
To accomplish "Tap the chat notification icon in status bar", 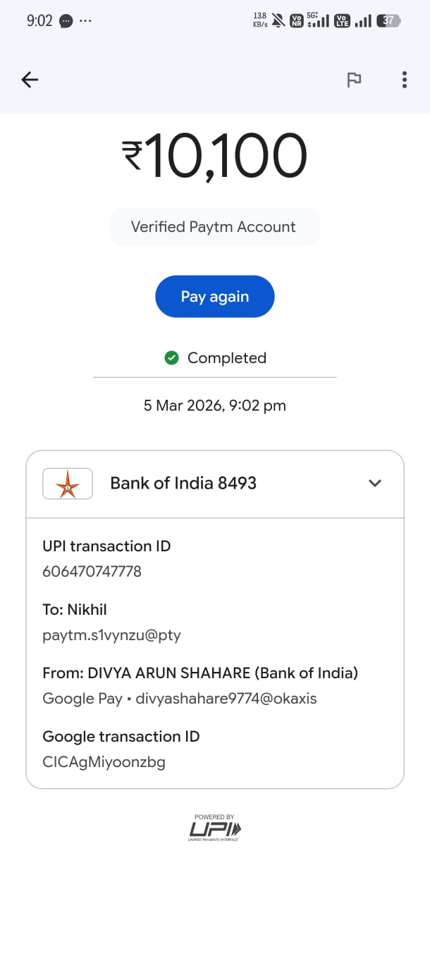I will [66, 20].
